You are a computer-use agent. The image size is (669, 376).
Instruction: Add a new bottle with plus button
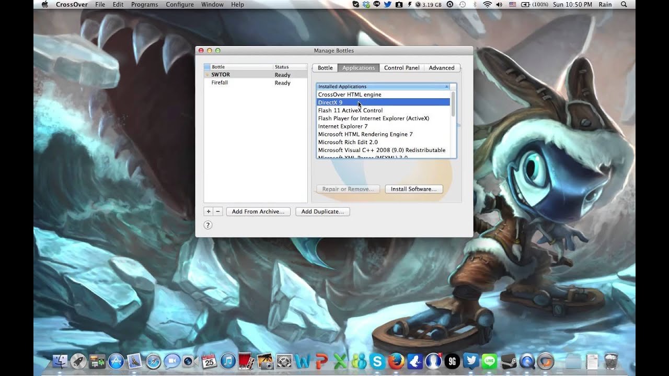click(x=209, y=211)
